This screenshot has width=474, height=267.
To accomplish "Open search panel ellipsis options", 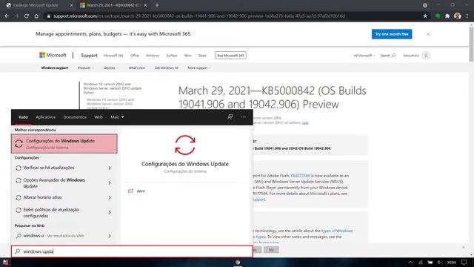I will coord(243,117).
